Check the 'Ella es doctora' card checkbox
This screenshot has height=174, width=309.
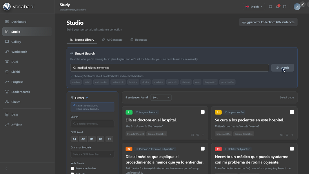(x=203, y=112)
